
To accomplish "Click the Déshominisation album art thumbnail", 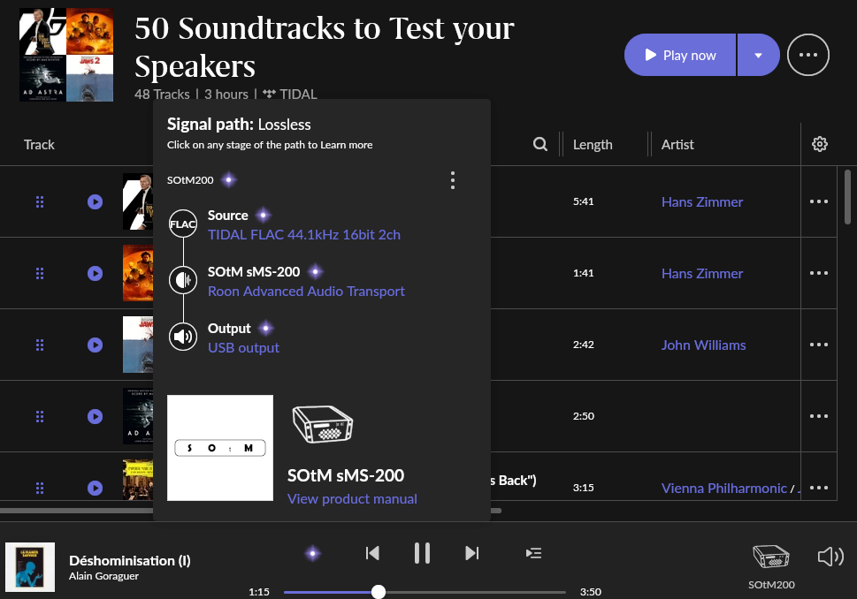I will (x=30, y=567).
